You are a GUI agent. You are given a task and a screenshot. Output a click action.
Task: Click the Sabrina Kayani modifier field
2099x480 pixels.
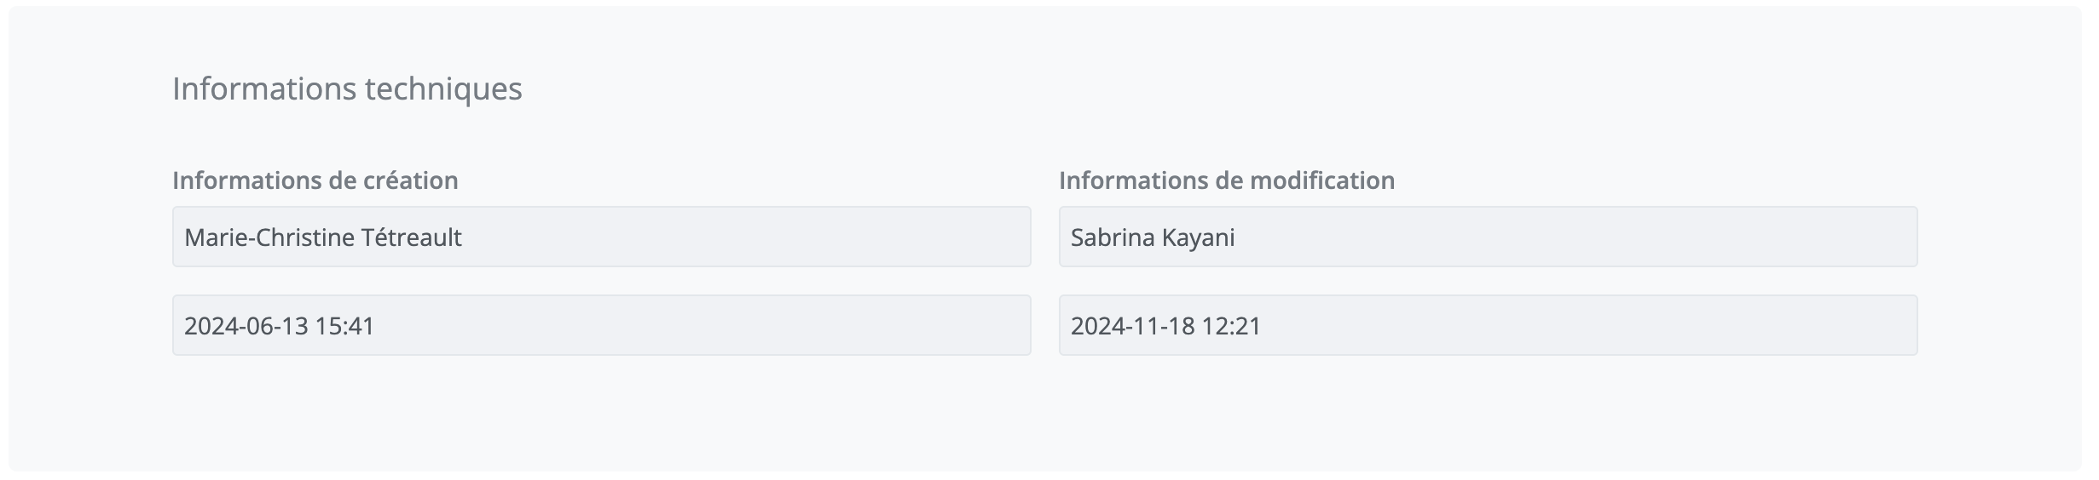[1488, 237]
